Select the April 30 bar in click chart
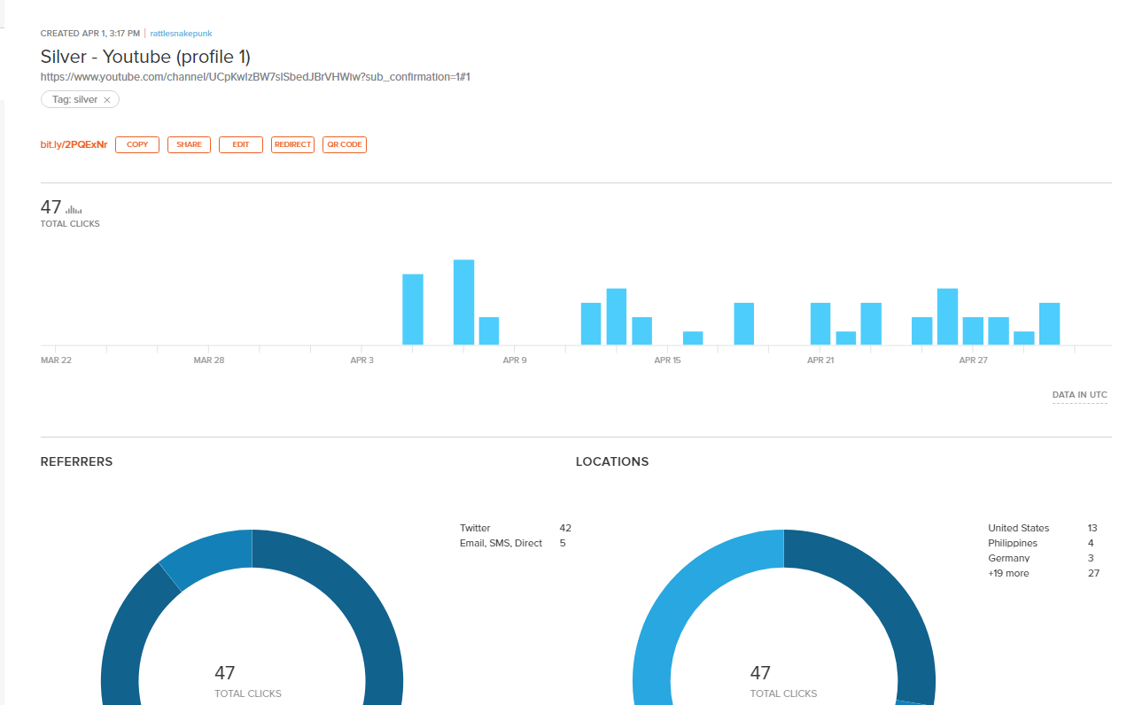This screenshot has width=1127, height=705. pos(1050,323)
